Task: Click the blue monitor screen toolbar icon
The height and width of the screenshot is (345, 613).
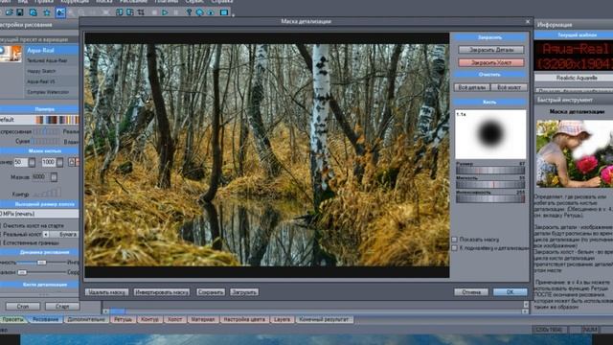Action: 224,12
